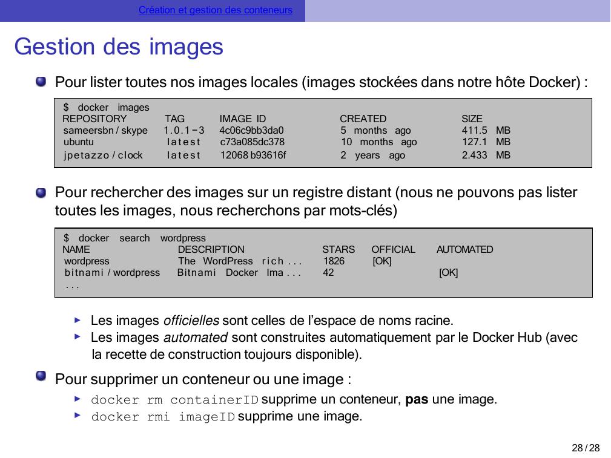611x458 pixels.
Task: Click the triangle marker before "docker rmi imageID"
Action: click(78, 416)
